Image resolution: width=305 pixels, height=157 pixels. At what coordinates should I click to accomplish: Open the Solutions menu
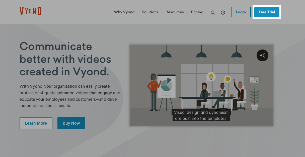click(x=150, y=12)
